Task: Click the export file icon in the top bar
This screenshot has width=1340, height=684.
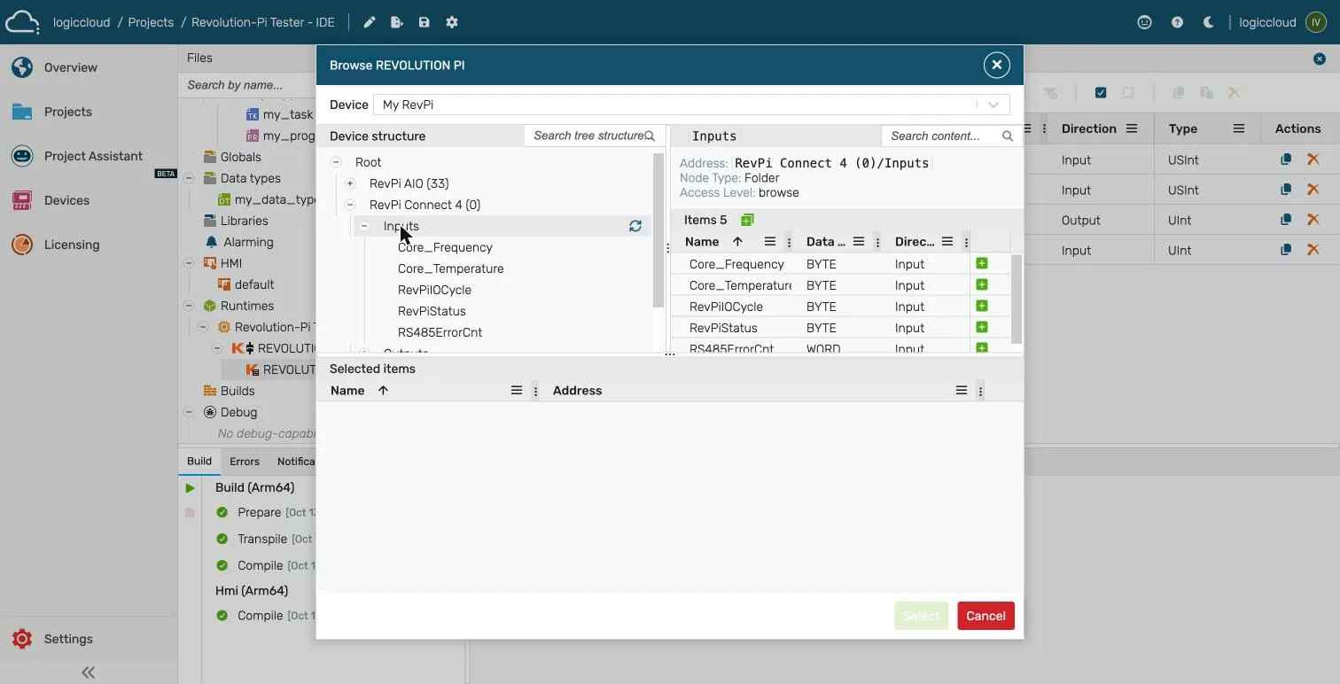Action: pyautogui.click(x=397, y=22)
